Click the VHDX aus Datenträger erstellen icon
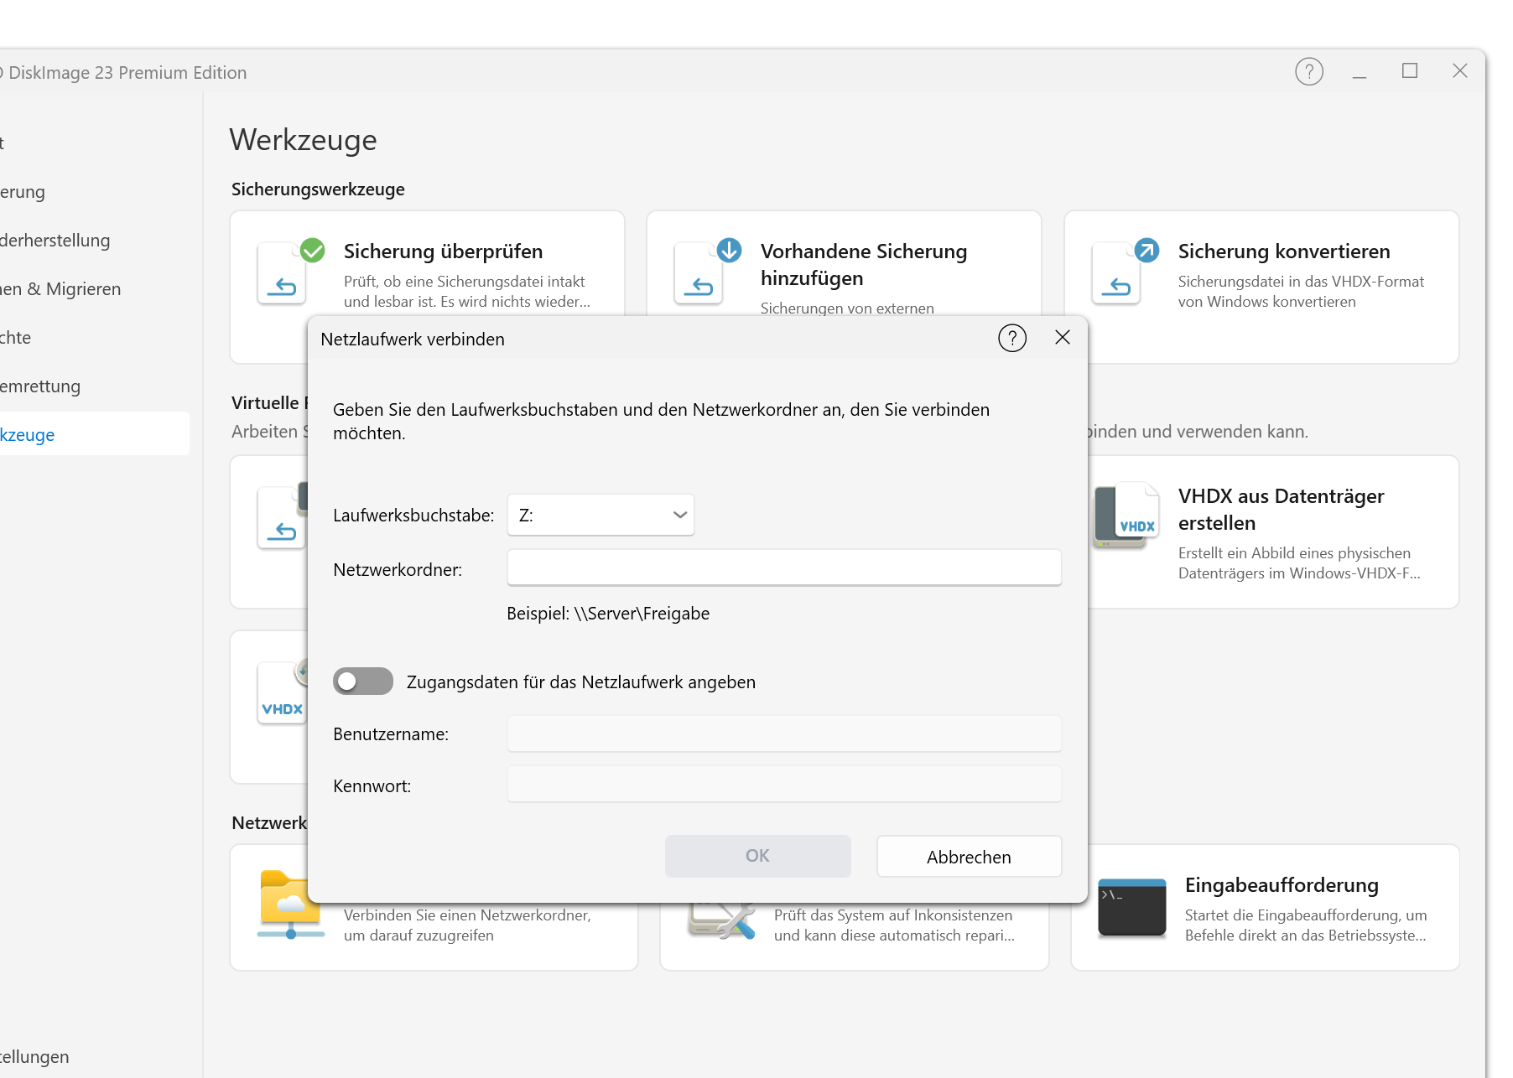Screen dimensions: 1513x1078 coord(1126,516)
